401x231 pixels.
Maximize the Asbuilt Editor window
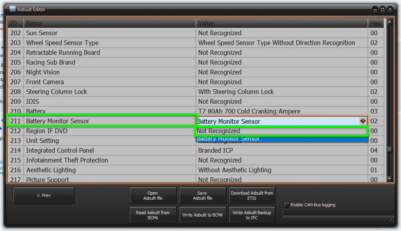pyautogui.click(x=383, y=9)
